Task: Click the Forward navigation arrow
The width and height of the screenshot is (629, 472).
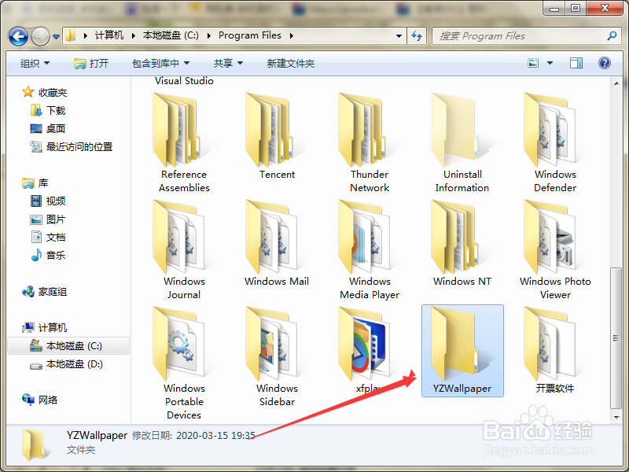Action: (x=40, y=36)
